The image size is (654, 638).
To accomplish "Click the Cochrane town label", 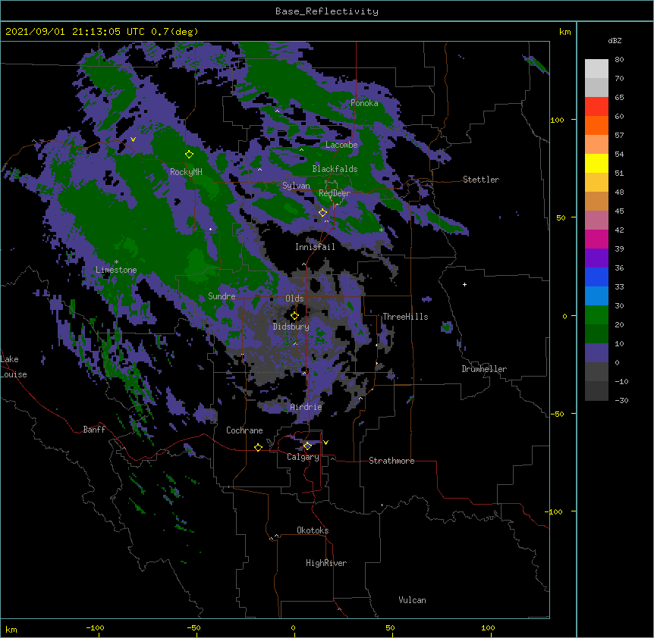I will pos(244,430).
